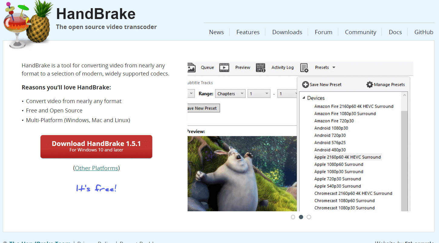Open the Presets dropdown arrow
Screen dimensions: 439x243
(334, 67)
